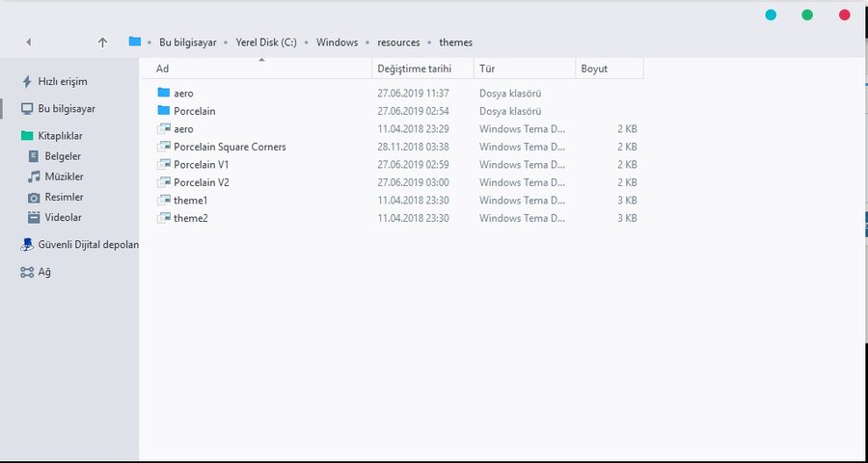Open Resimler library
This screenshot has height=463, width=868.
coord(65,197)
